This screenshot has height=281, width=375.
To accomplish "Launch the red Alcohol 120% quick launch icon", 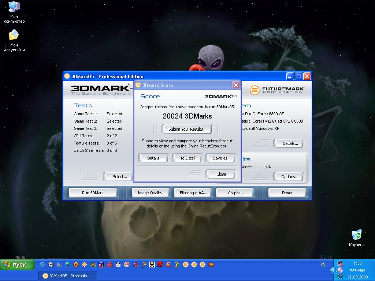I will [110, 265].
